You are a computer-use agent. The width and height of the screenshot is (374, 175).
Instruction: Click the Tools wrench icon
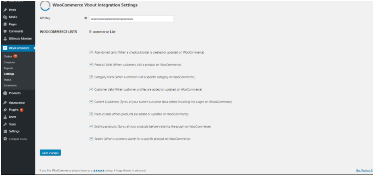[x=5, y=124]
